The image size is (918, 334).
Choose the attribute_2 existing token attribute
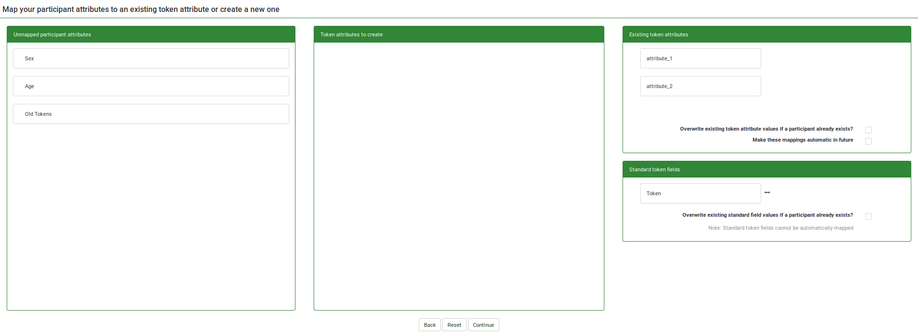700,86
